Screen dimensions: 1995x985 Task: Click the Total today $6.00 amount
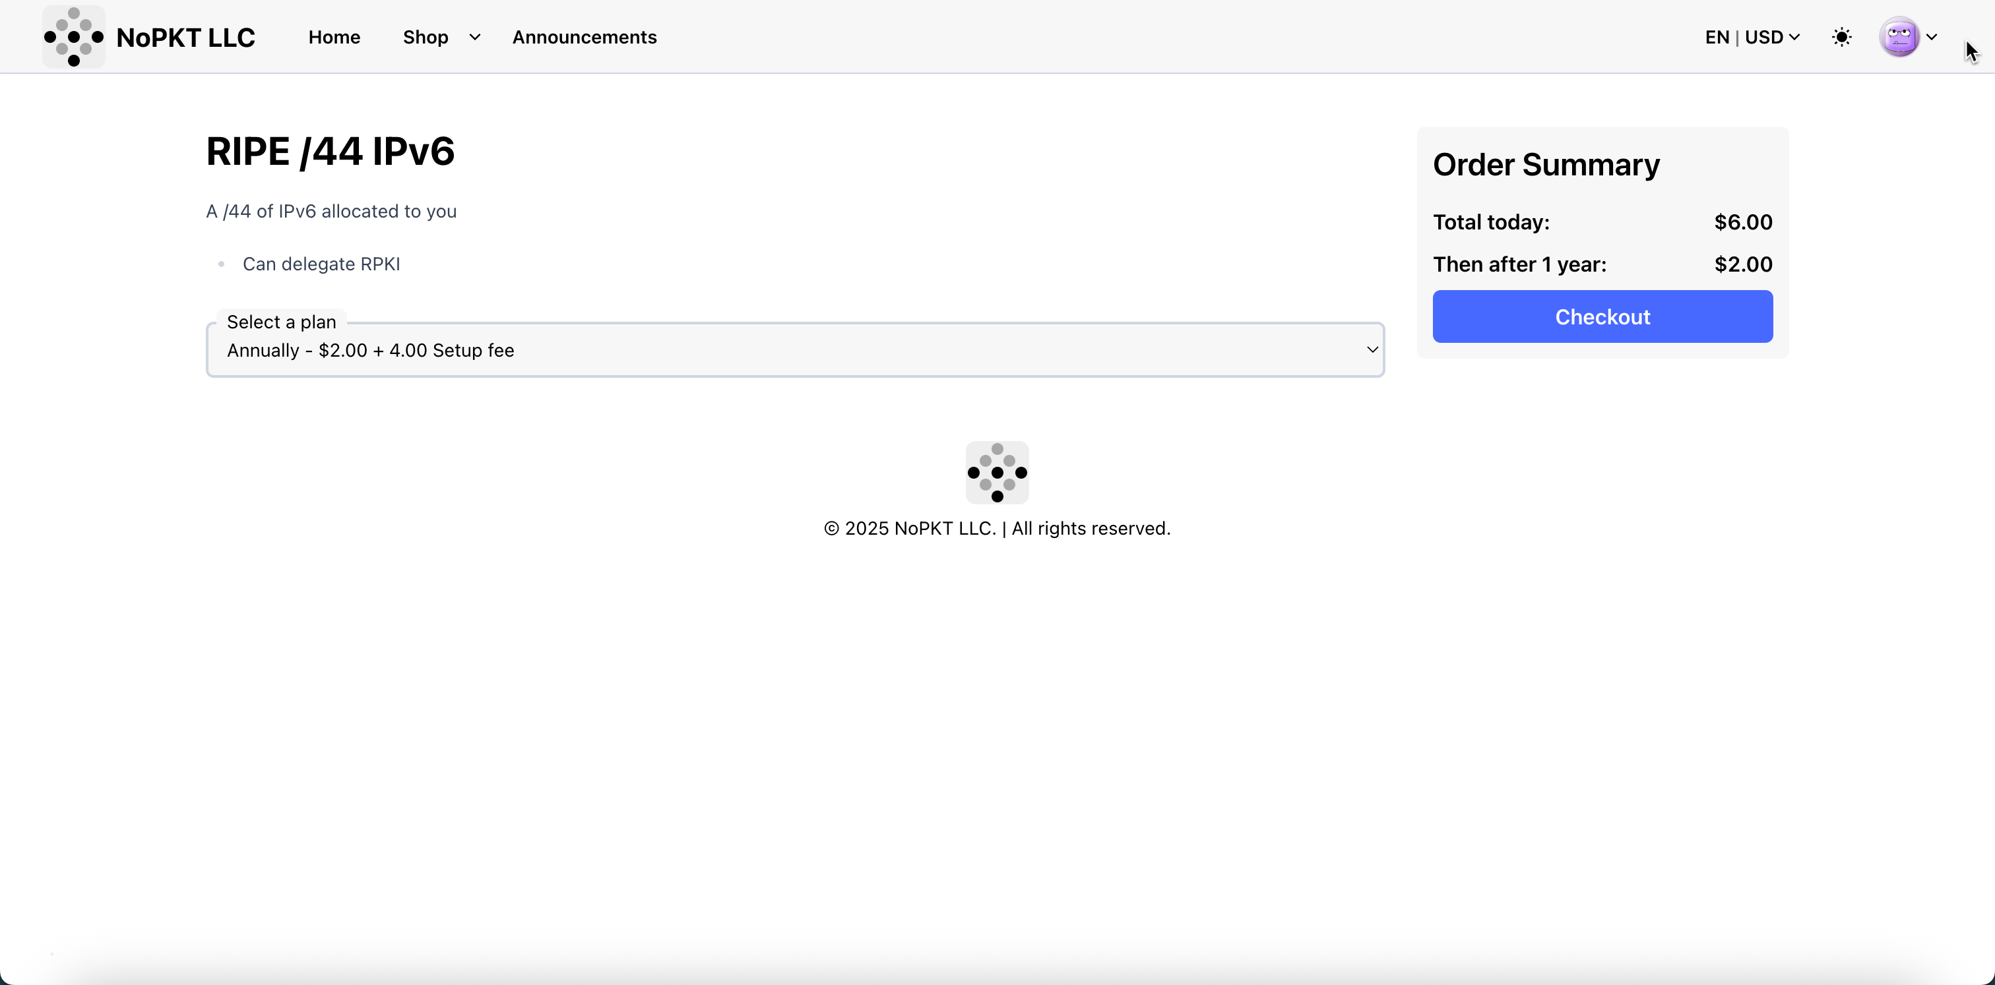pyautogui.click(x=1742, y=222)
